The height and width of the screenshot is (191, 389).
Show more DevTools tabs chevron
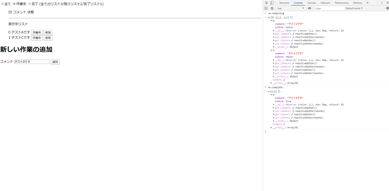click(x=367, y=3)
